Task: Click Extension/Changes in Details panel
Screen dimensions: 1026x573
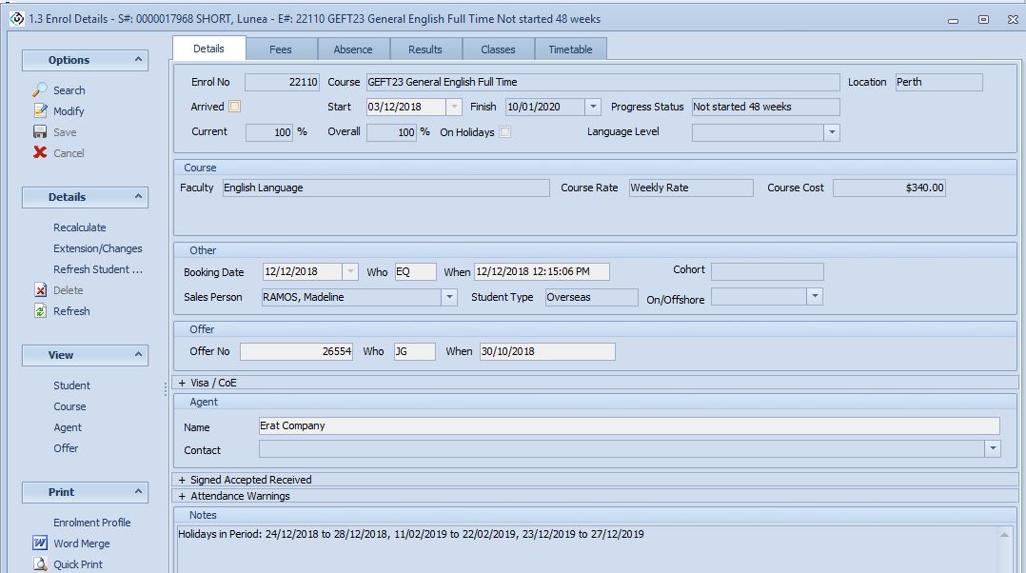Action: coord(97,248)
